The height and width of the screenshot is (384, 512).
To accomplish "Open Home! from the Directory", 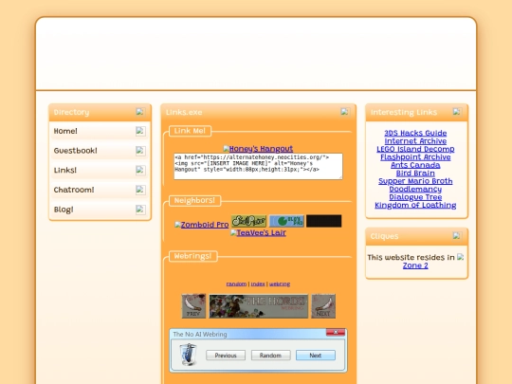I will coord(65,131).
